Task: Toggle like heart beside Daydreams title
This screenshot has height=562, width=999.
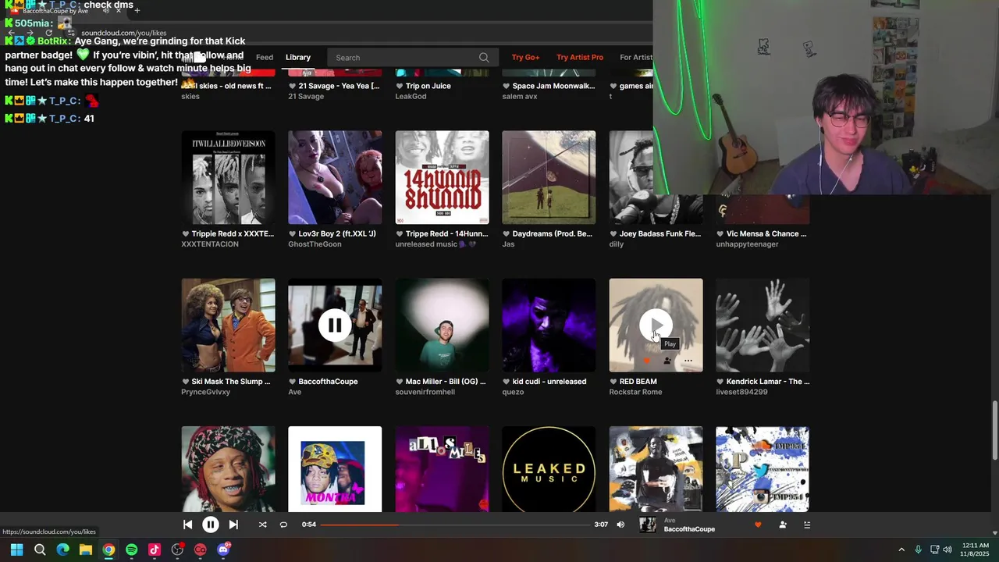Action: (x=506, y=233)
